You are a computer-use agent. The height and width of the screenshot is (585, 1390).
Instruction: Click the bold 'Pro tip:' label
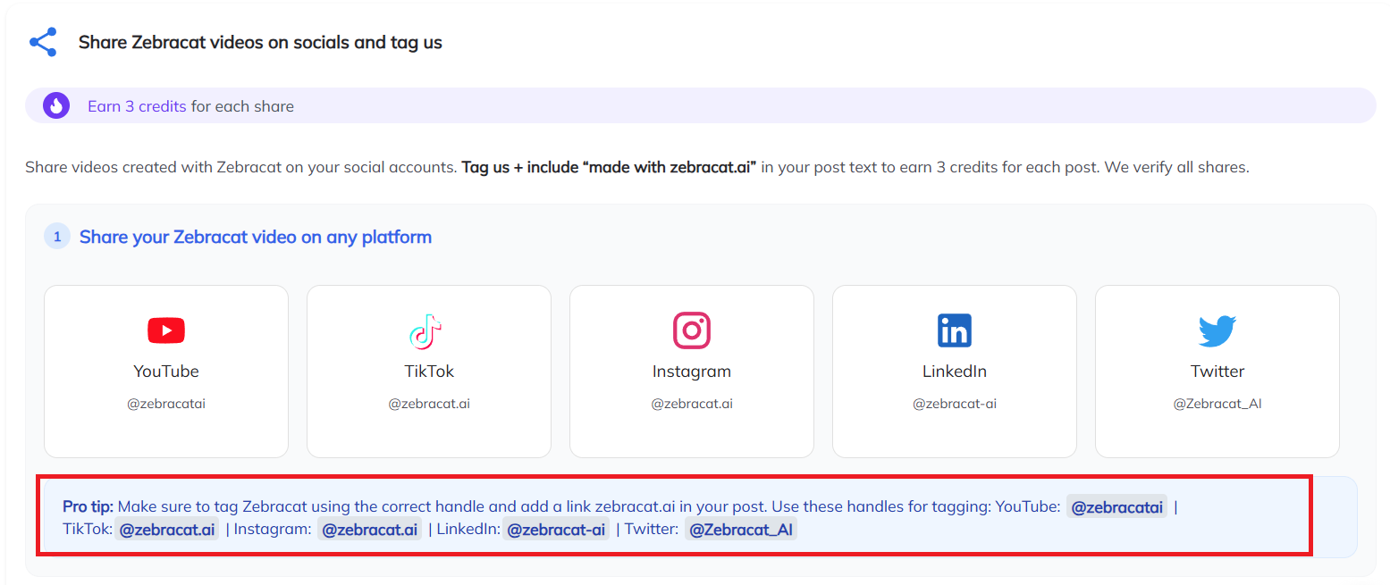coord(88,507)
